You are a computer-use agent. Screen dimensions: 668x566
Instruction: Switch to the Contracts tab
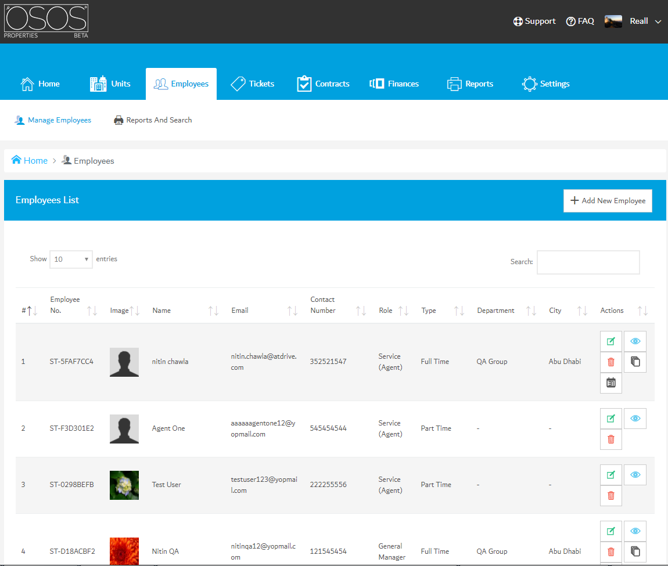point(323,84)
